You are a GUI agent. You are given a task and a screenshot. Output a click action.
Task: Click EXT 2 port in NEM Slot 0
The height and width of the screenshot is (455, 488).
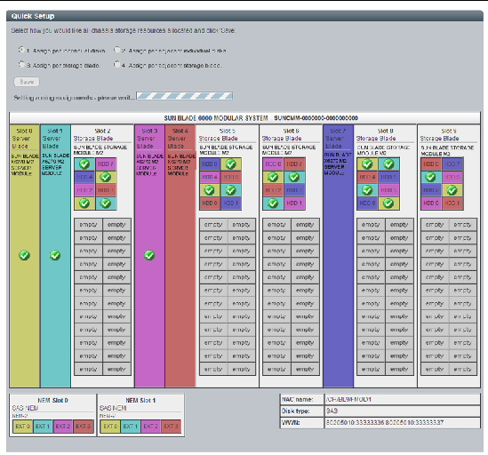pos(63,427)
